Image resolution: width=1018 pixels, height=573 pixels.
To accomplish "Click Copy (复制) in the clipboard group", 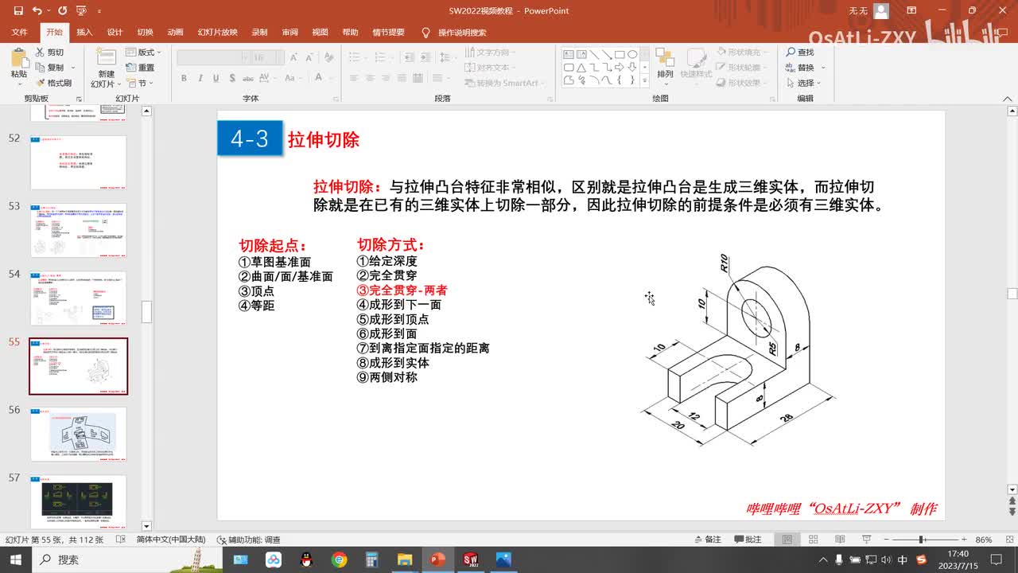I will (x=49, y=68).
